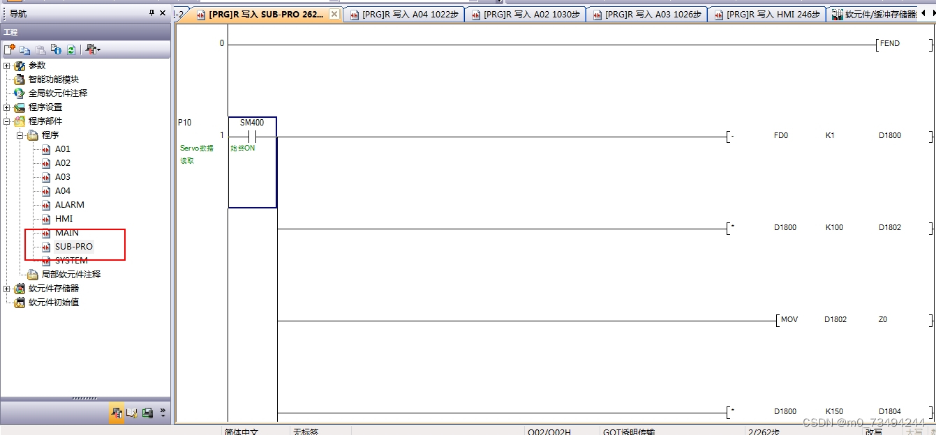Expand the 软元件存储器 tree node
936x435 pixels.
pyautogui.click(x=7, y=289)
